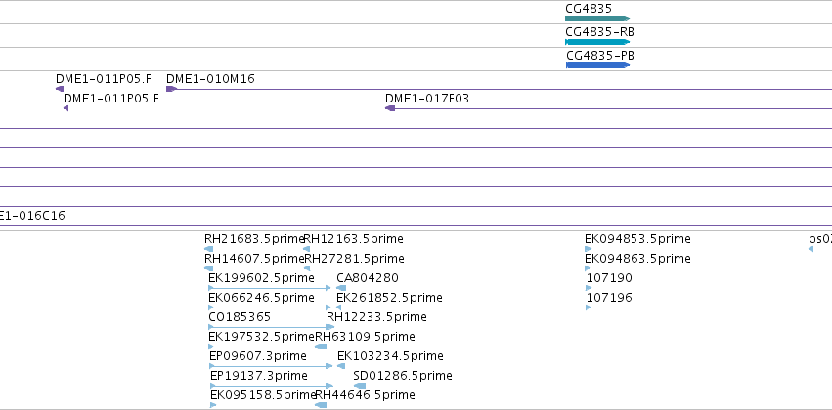Select the CG4835 gene arrow glyph
The image size is (832, 410).
597,19
